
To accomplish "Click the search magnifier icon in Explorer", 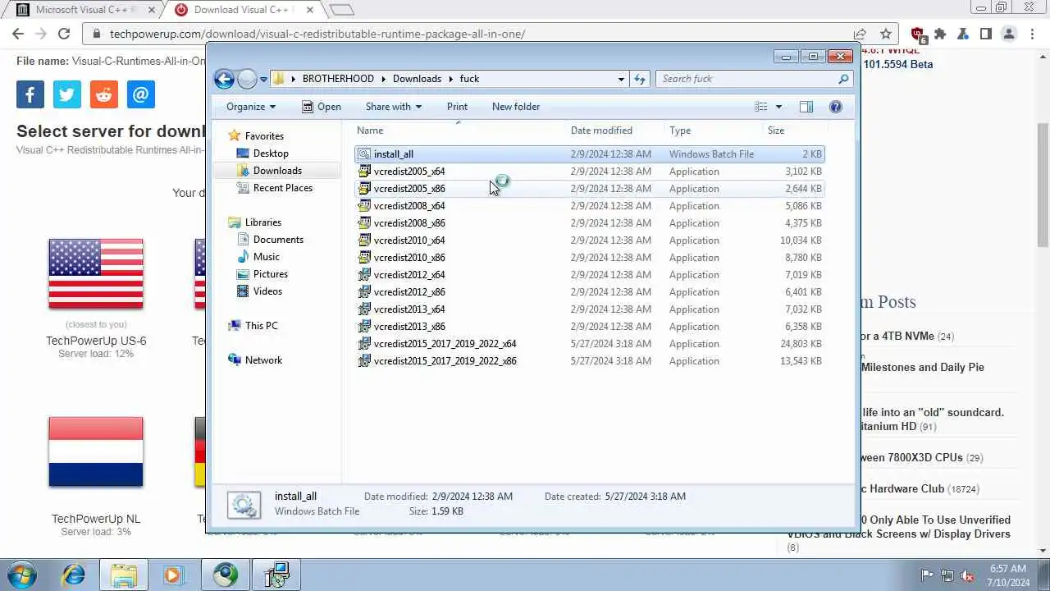I will (843, 79).
